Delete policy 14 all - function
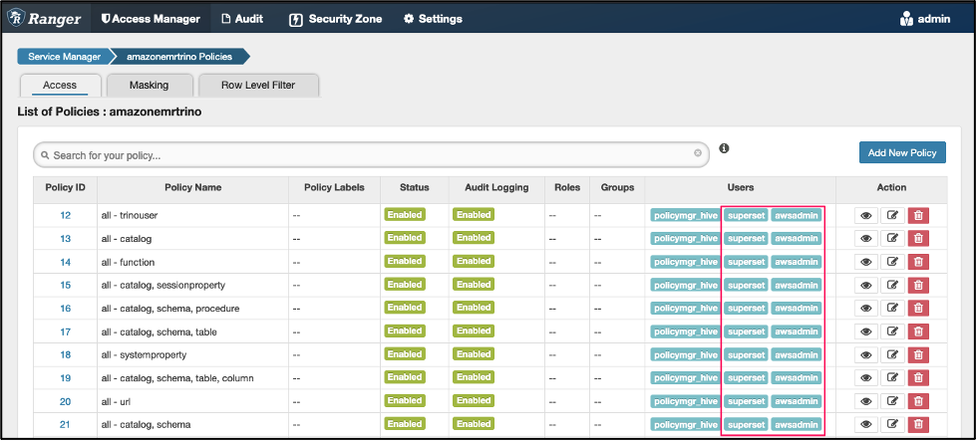Image resolution: width=976 pixels, height=441 pixels. [918, 262]
